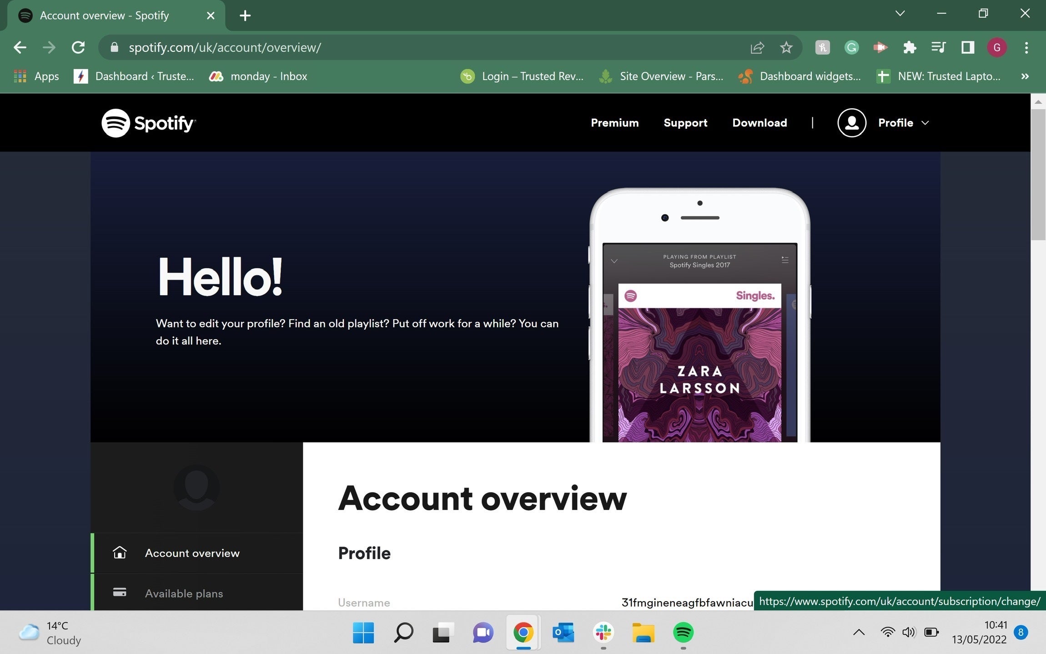This screenshot has height=654, width=1046.
Task: Click the volume speaker tray icon
Action: [909, 632]
